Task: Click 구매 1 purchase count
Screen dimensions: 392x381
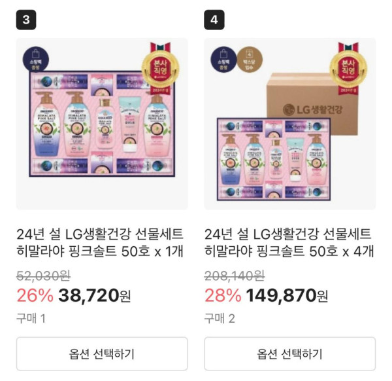Action: [x=31, y=318]
